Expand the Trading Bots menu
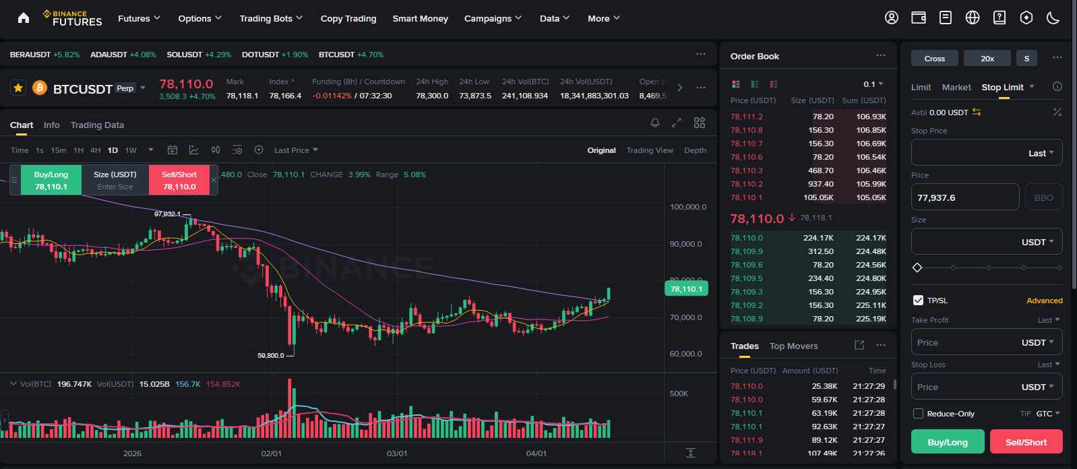Viewport: 1077px width, 469px height. coord(271,18)
